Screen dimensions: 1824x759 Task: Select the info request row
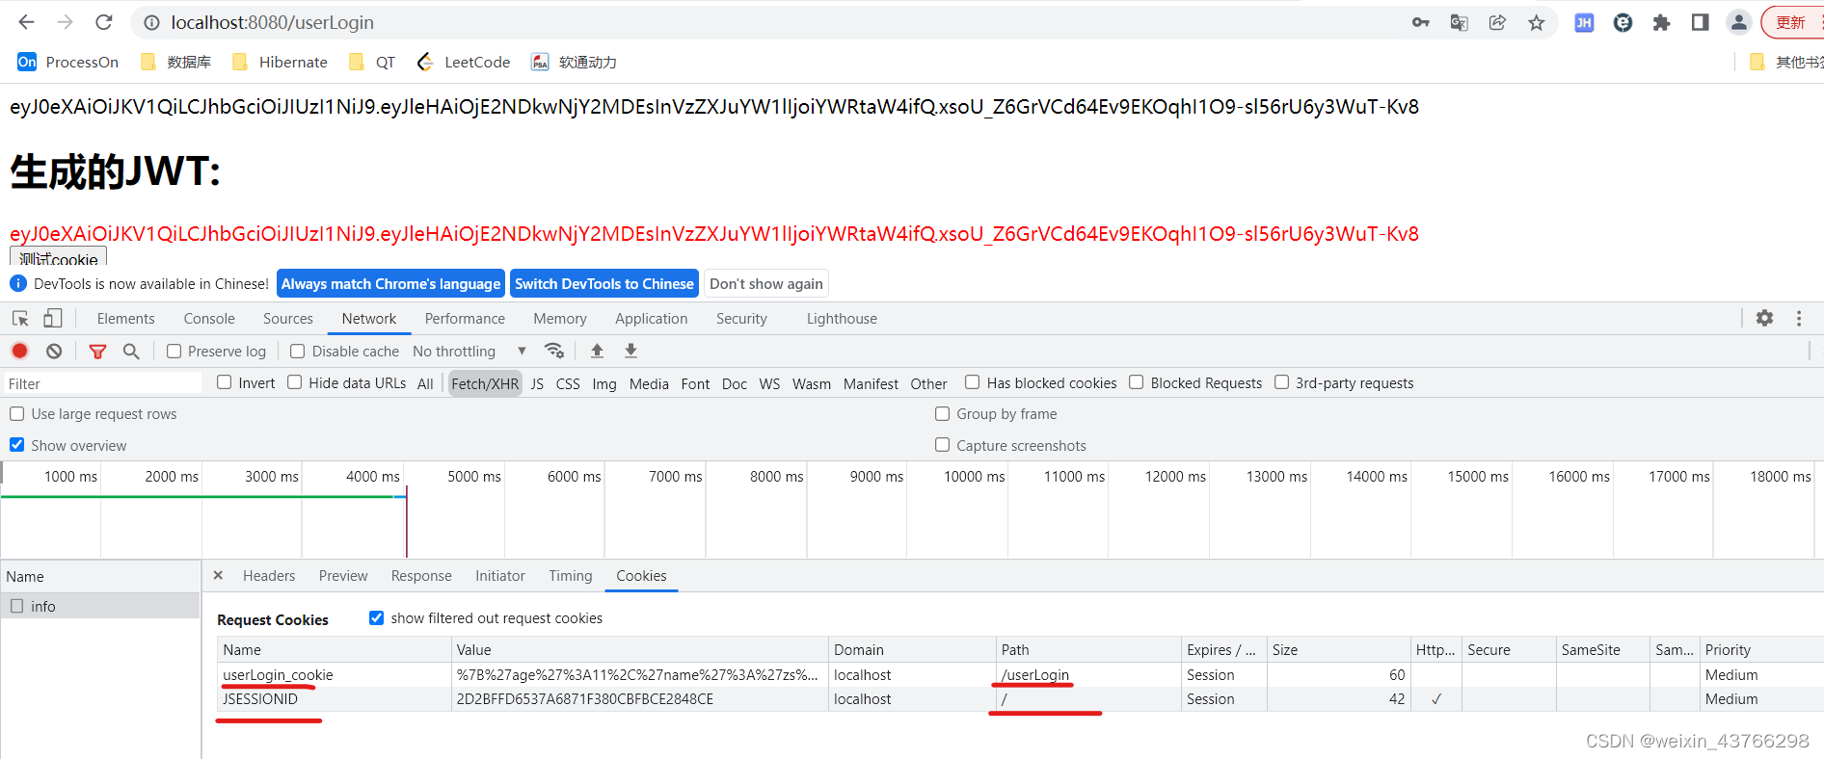click(x=100, y=606)
